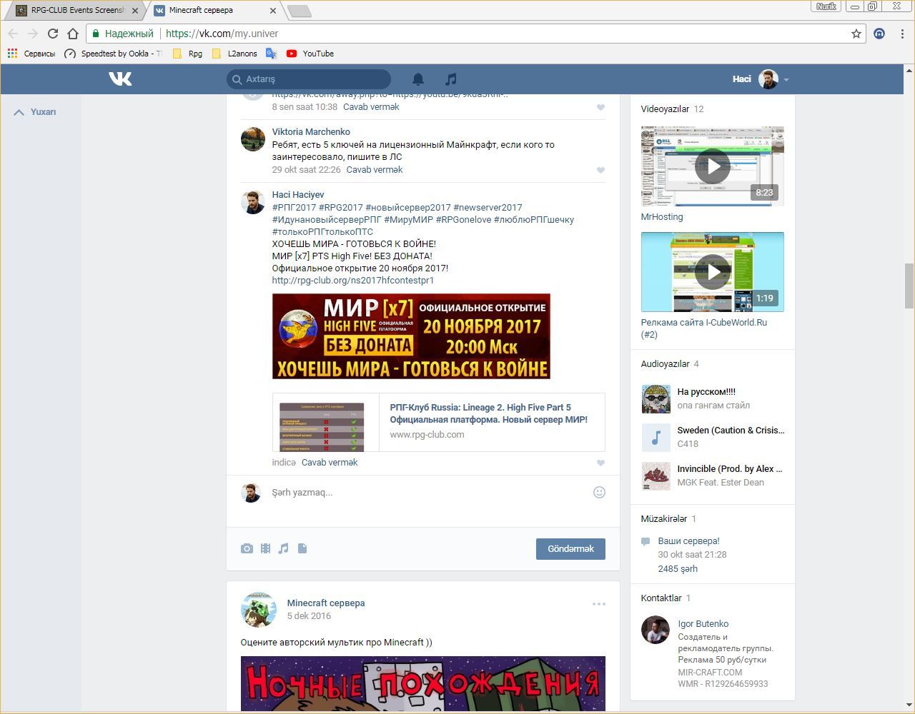Open the Chrome menu three dots

pos(902,34)
